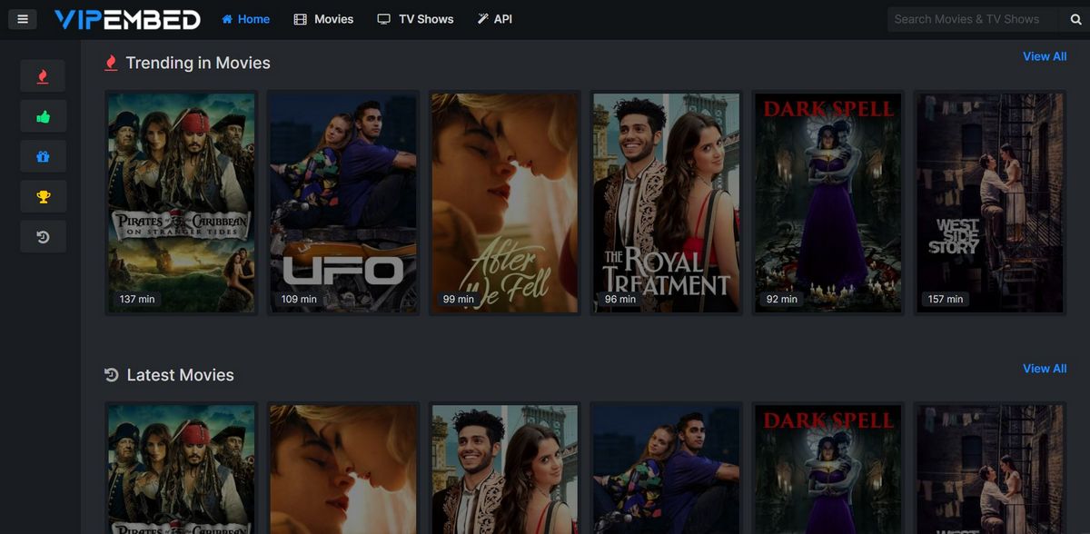Open Pirates poster under Latest Movies
Viewport: 1090px width, 534px height.
click(182, 469)
